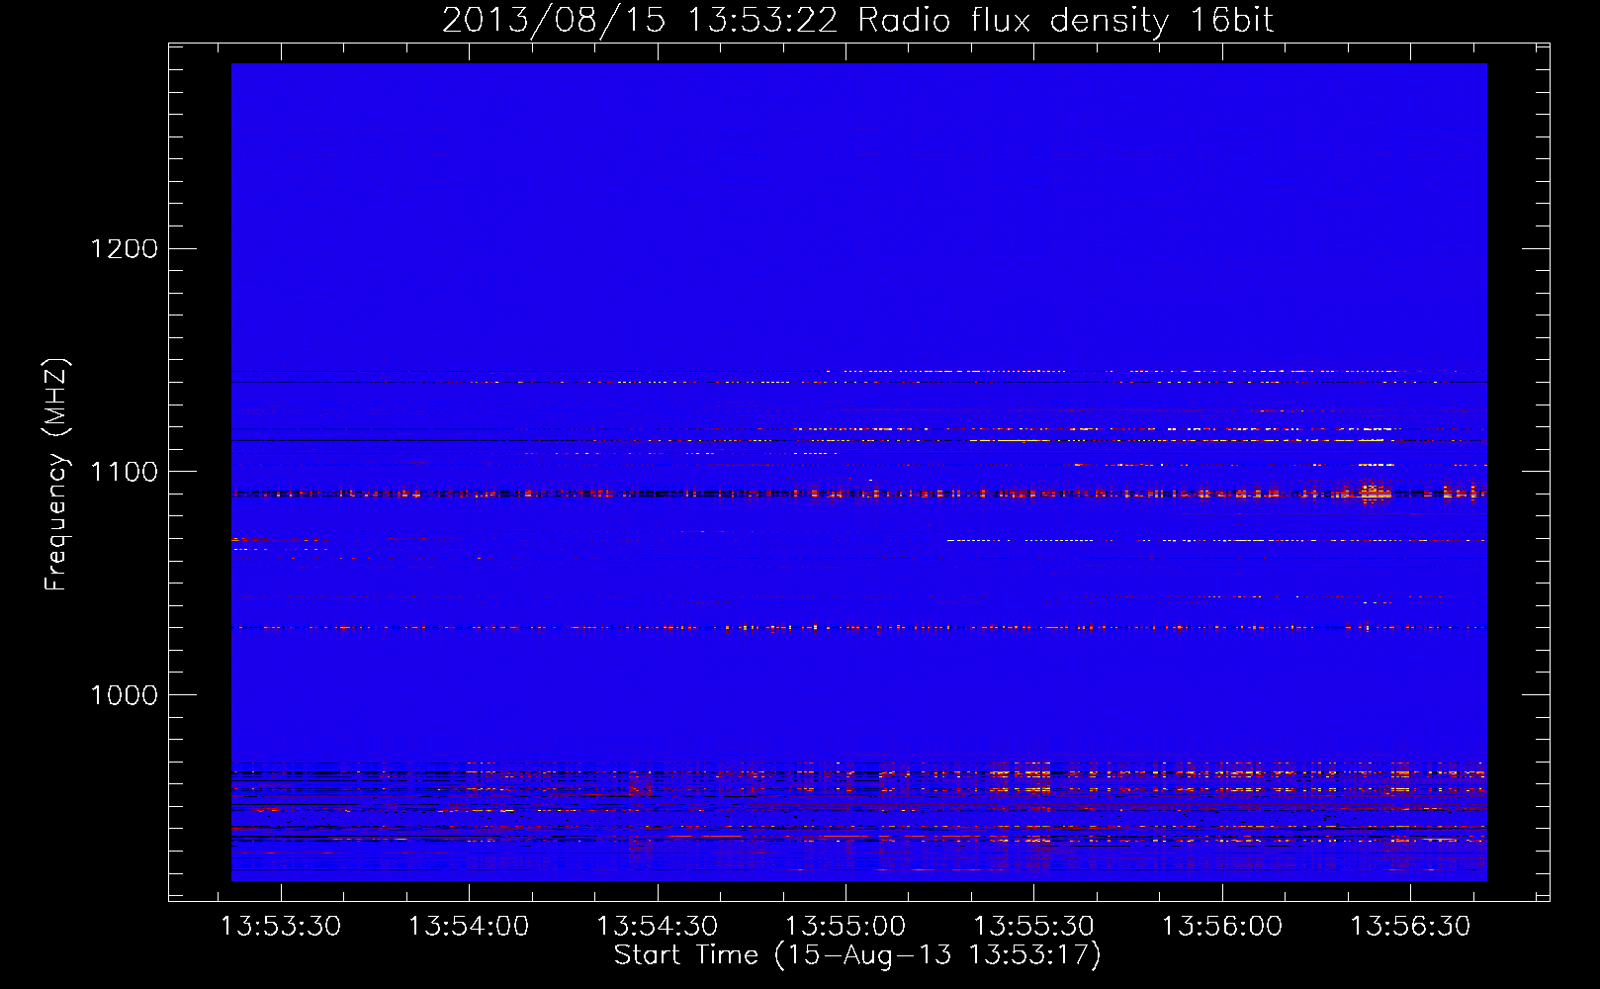Click the 13:53:30 time tick label
1600x989 pixels.
coord(281,927)
